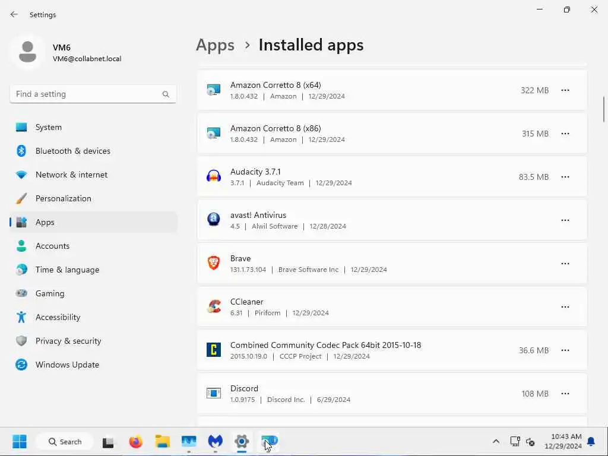Click the Brave lion logo icon
608x456 pixels.
(x=214, y=263)
